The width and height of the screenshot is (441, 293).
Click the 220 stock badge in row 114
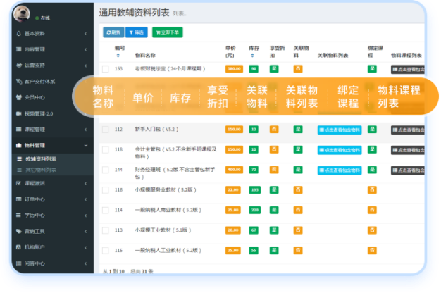pos(254,210)
